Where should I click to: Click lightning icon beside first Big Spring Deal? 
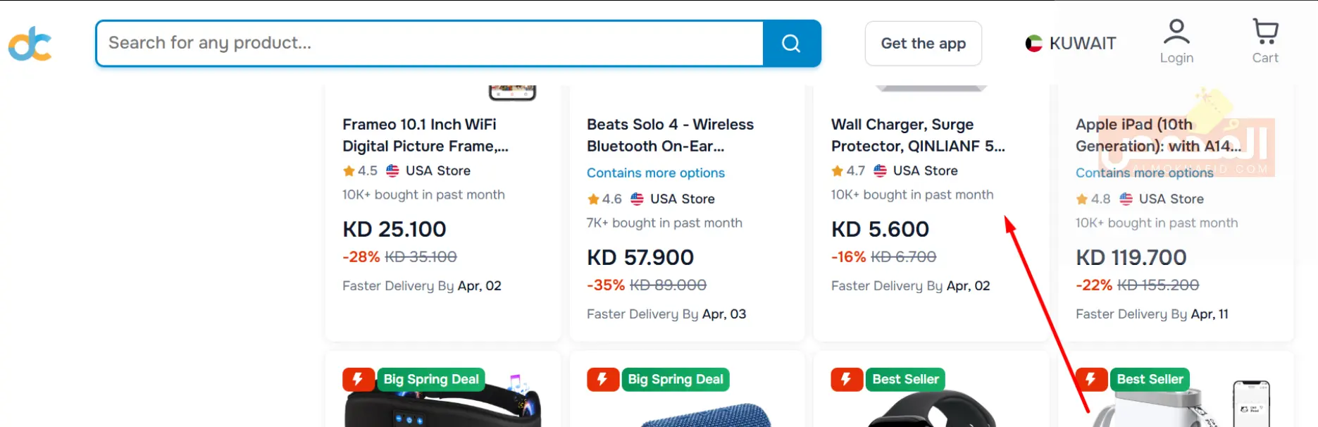(358, 379)
